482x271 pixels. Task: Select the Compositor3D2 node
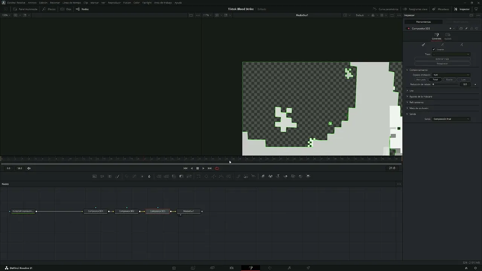click(127, 211)
